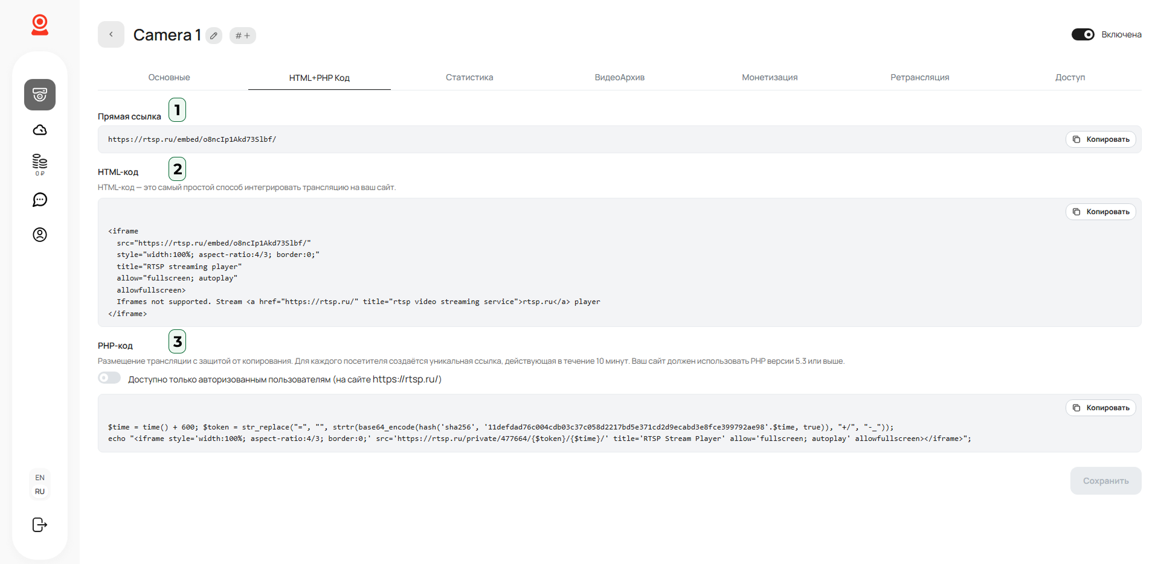Go back using the left chevron button
The height and width of the screenshot is (564, 1158).
tap(111, 34)
